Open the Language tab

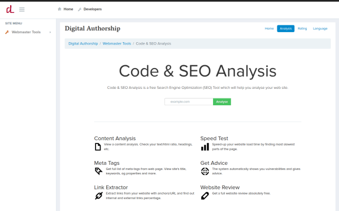click(320, 29)
